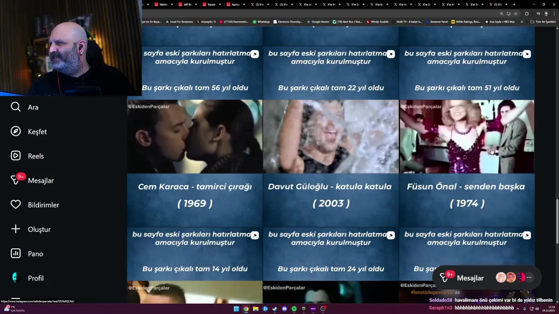Click more options dots on floating Mesajlar
Image resolution: width=559 pixels, height=314 pixels.
click(x=529, y=277)
